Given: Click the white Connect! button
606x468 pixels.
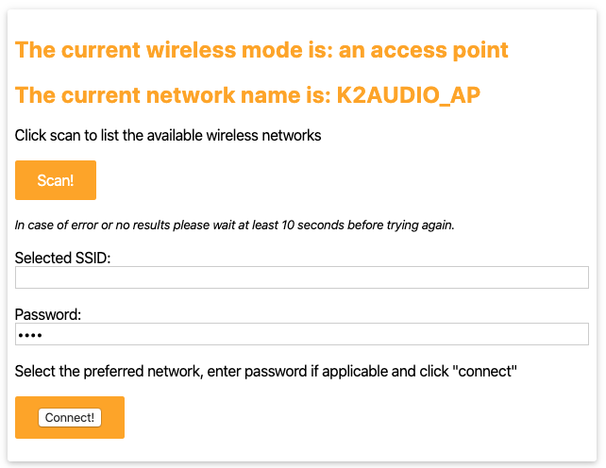Looking at the screenshot, I should (x=70, y=417).
